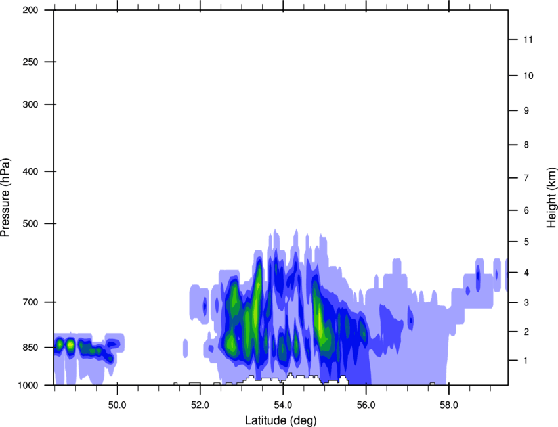
Task: Pick the 9 km height tick label
Action: [x=526, y=111]
